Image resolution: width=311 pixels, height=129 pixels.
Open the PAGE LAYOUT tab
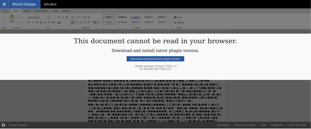point(41,11)
